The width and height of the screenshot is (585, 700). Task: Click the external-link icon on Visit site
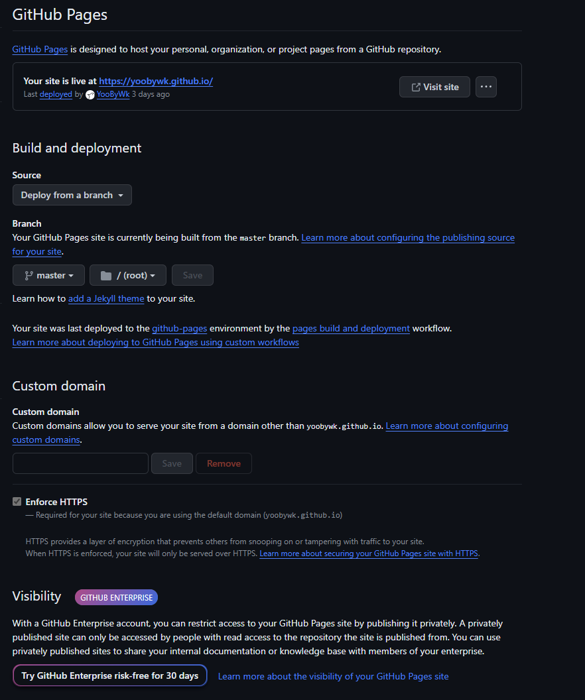(x=416, y=87)
